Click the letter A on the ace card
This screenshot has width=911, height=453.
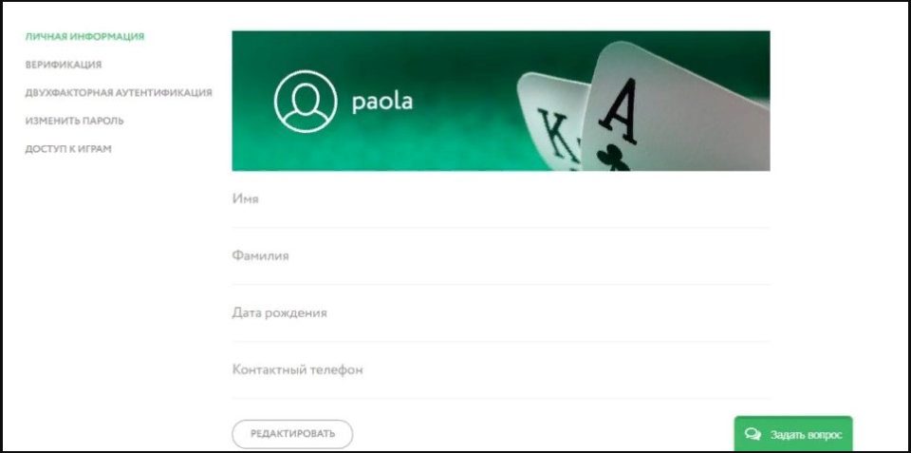click(x=619, y=111)
